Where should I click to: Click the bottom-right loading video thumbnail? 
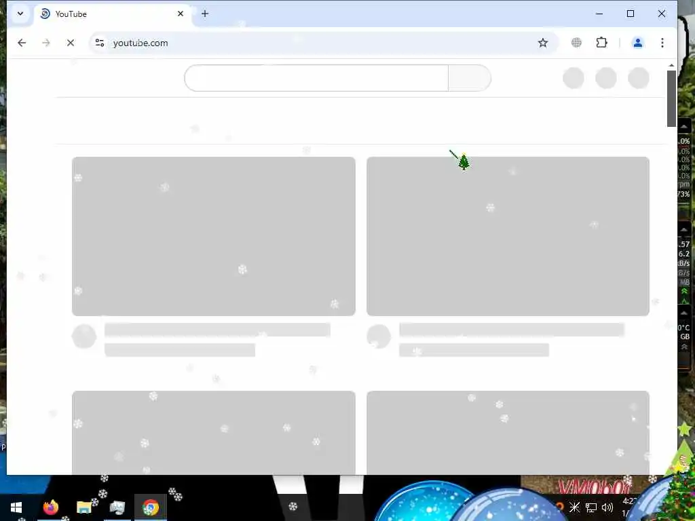coord(508,432)
